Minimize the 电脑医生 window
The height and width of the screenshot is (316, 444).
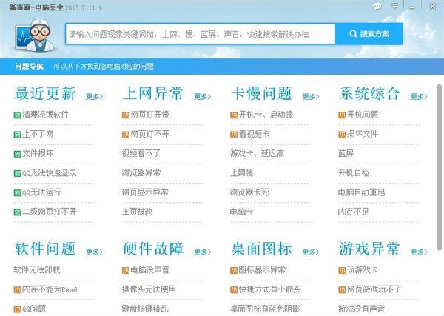(412, 7)
